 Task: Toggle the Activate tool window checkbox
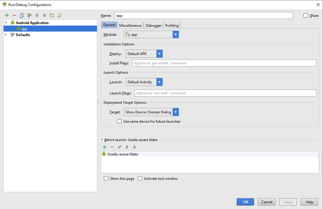140,178
